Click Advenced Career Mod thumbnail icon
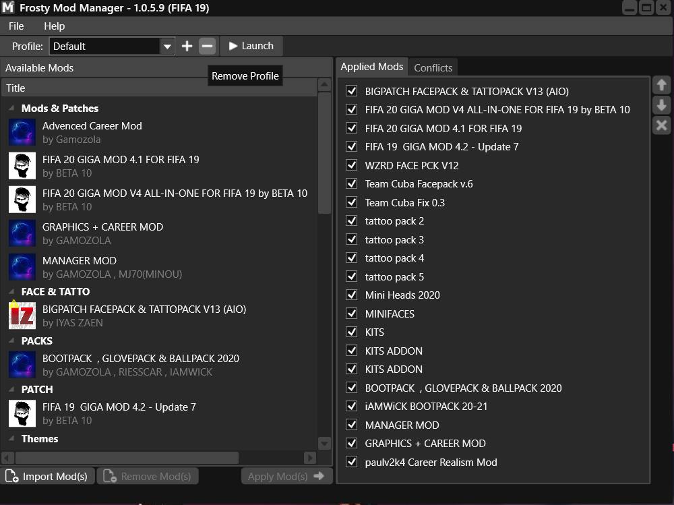The image size is (674, 505). coord(22,132)
